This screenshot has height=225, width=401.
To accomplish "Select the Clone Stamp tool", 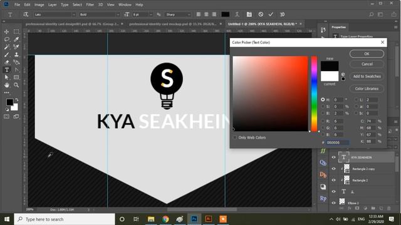I will point(16,54).
